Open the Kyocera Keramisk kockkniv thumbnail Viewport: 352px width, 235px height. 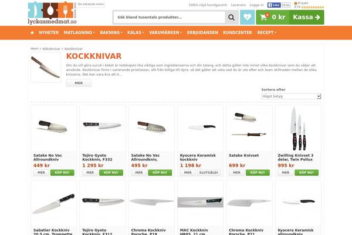click(201, 128)
